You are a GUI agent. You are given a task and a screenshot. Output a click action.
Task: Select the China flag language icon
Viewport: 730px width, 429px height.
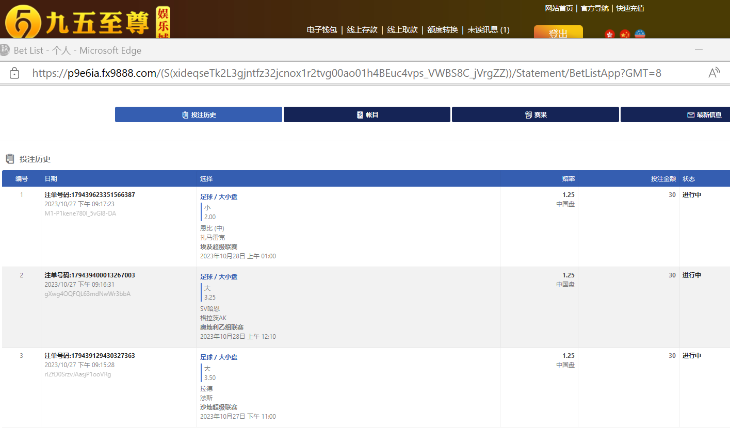[625, 35]
